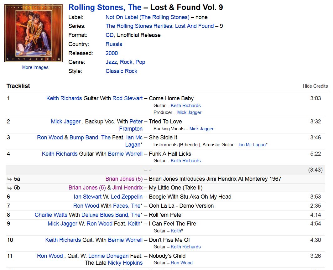The width and height of the screenshot is (333, 270).
Task: Toggle Hide Credits for the tracklist
Action: 315,86
